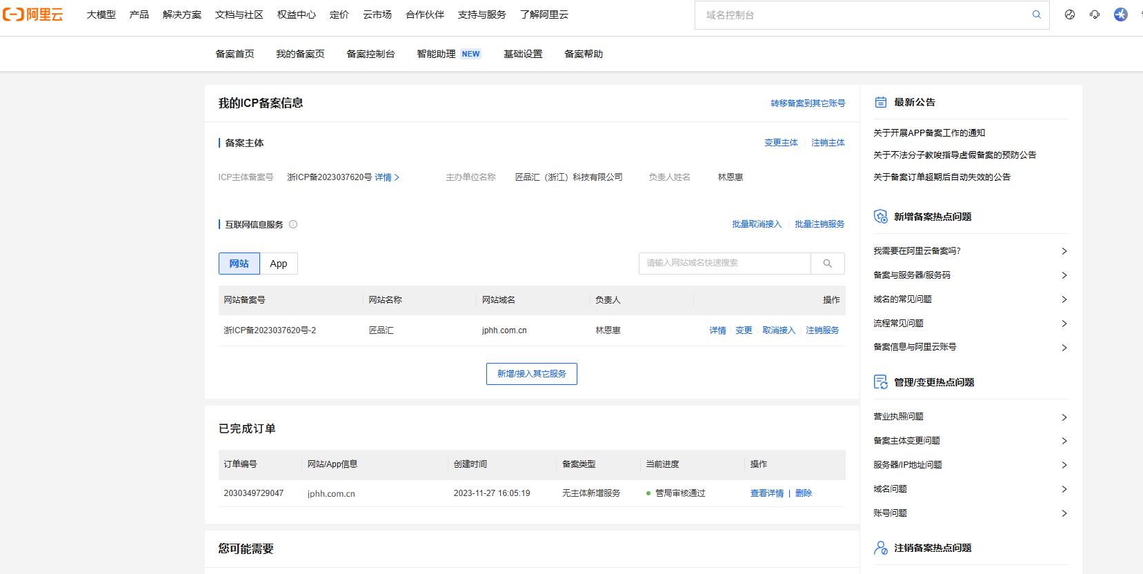Open 详情 next to 浙ICP备2023037620号

[387, 177]
